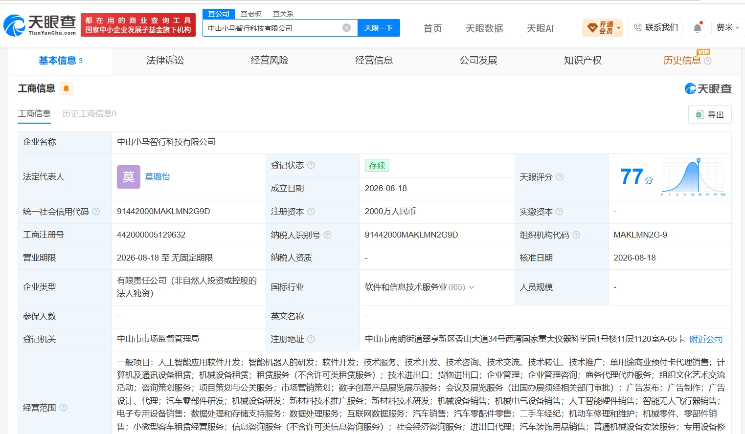Open 开通会员 VIP dropdown

coord(602,28)
